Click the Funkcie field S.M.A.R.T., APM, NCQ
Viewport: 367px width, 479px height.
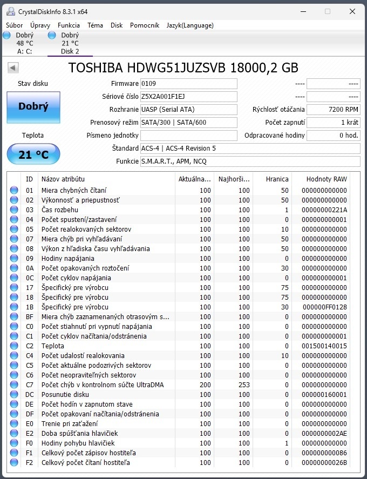(250, 161)
